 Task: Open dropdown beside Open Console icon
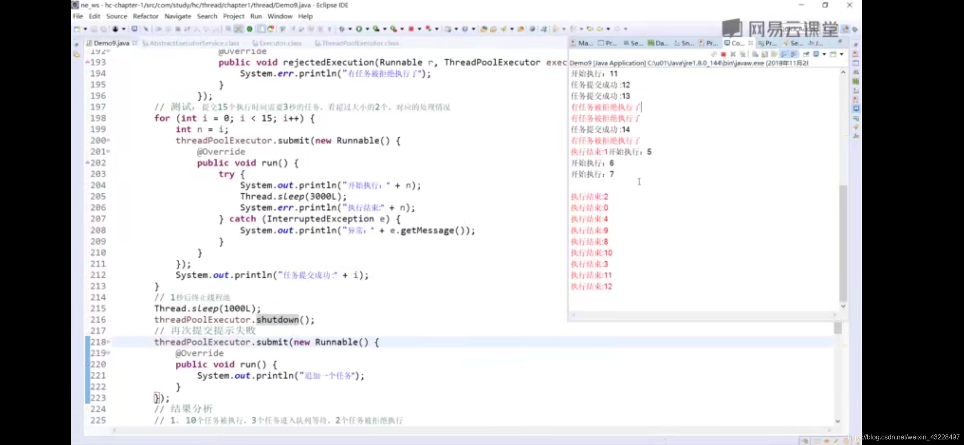click(x=842, y=54)
